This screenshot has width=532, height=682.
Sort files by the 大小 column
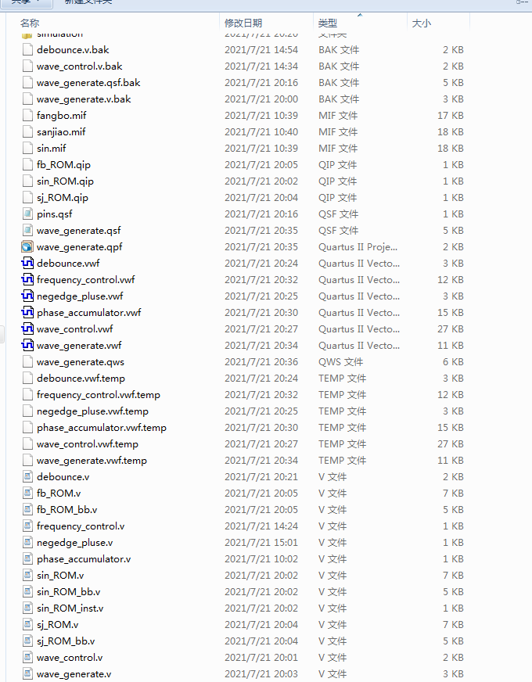421,23
